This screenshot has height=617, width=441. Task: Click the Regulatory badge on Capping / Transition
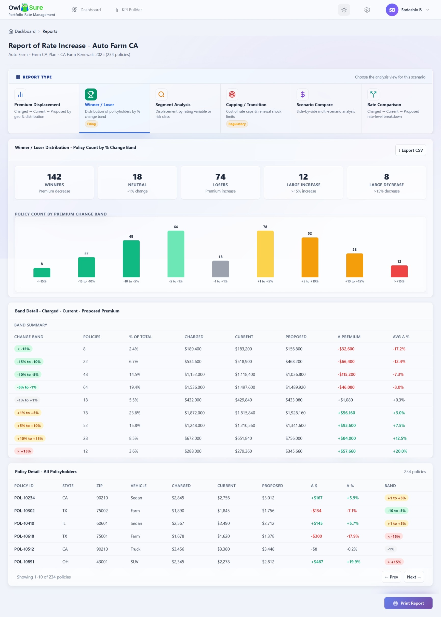[237, 124]
